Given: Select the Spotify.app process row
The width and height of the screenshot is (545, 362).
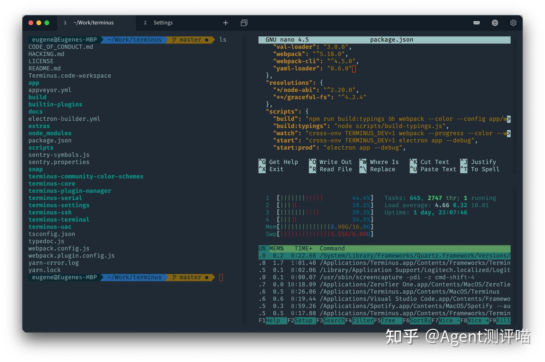Looking at the screenshot, I should pos(385,306).
